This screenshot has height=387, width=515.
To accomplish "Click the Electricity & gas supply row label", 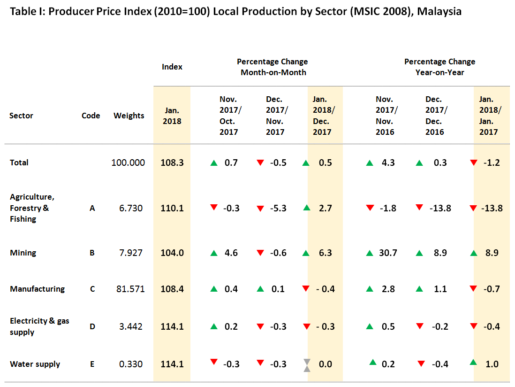I will [39, 326].
